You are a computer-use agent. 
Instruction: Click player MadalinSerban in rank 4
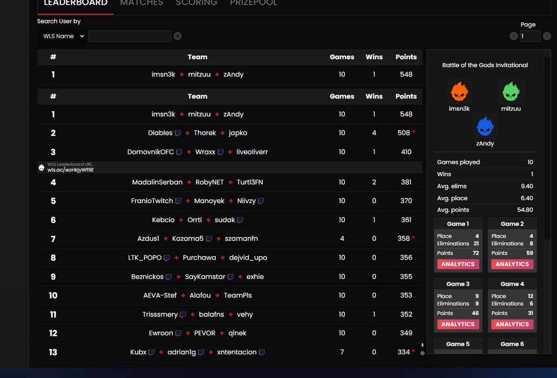(157, 182)
